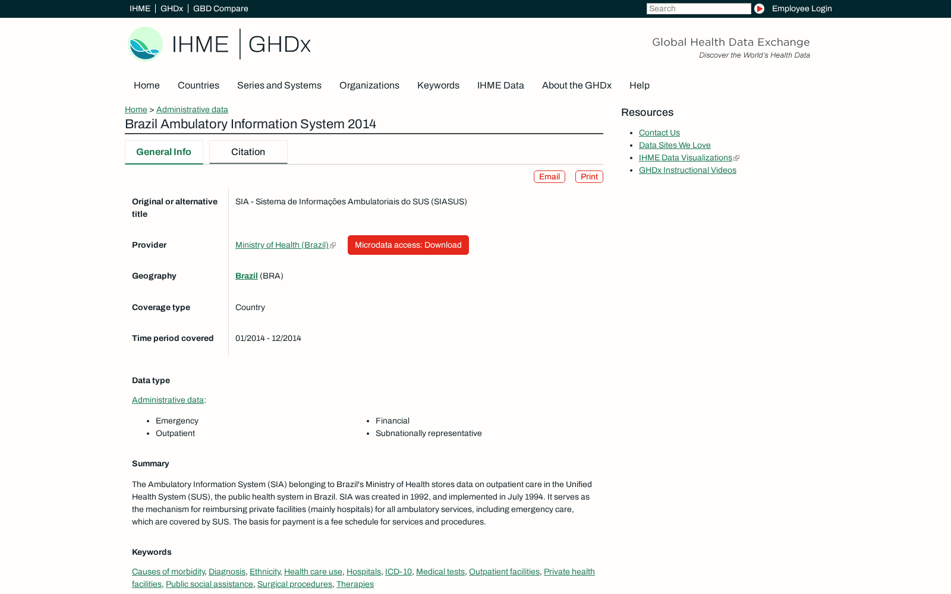Click the Hospitals keyword link
The image size is (951, 594).
[x=364, y=571]
